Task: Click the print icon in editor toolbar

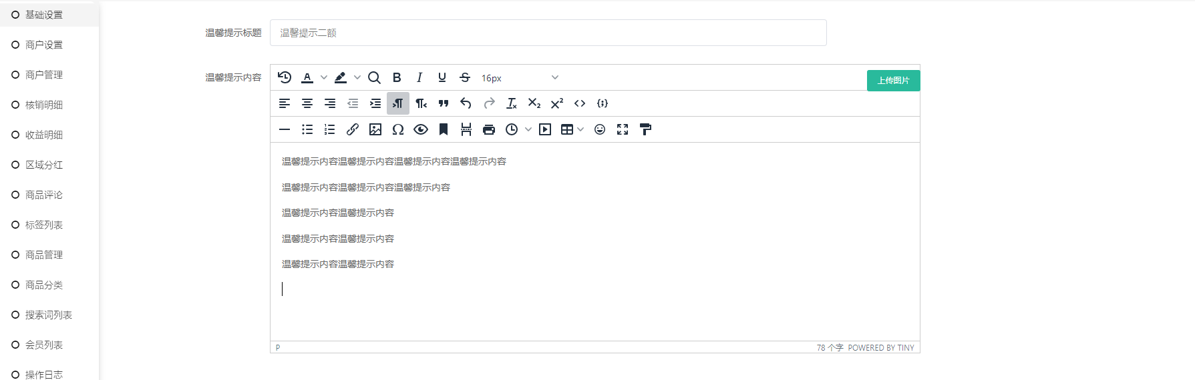Action: [489, 129]
